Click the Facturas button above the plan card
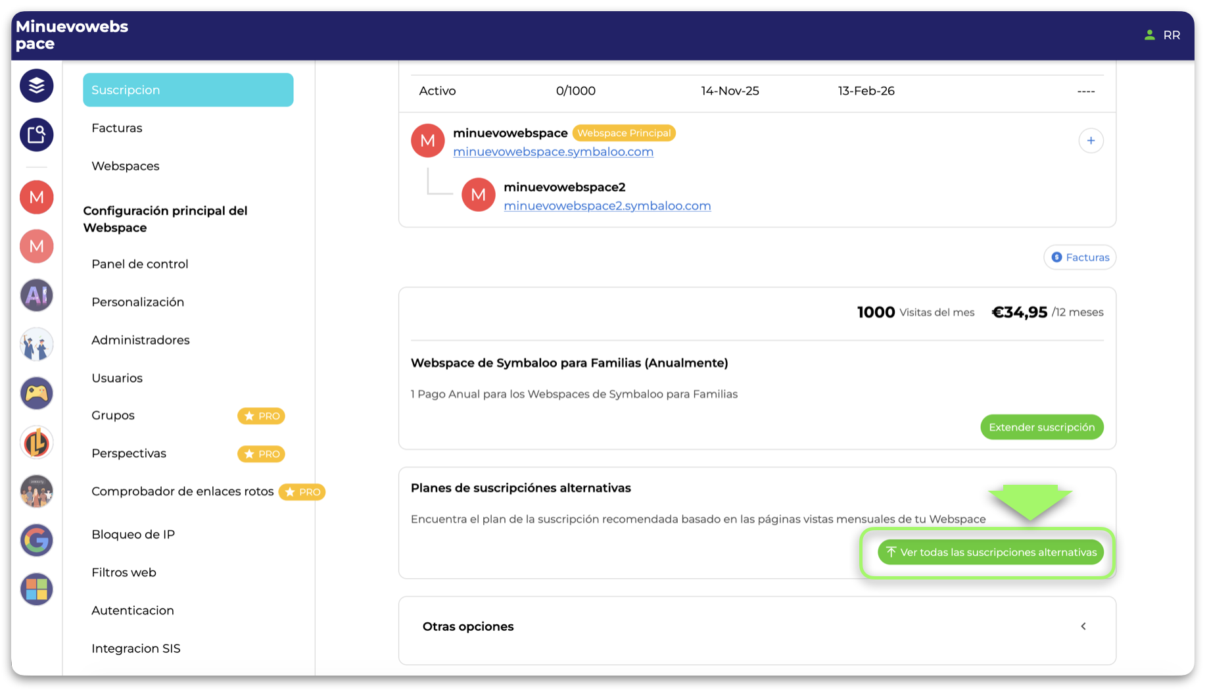This screenshot has width=1207, height=692. (x=1080, y=258)
